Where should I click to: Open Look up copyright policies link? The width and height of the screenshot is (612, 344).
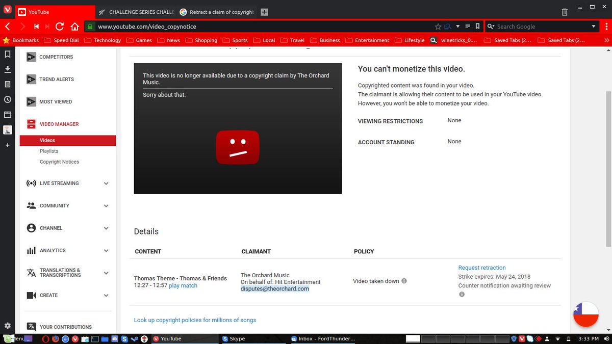(195, 320)
